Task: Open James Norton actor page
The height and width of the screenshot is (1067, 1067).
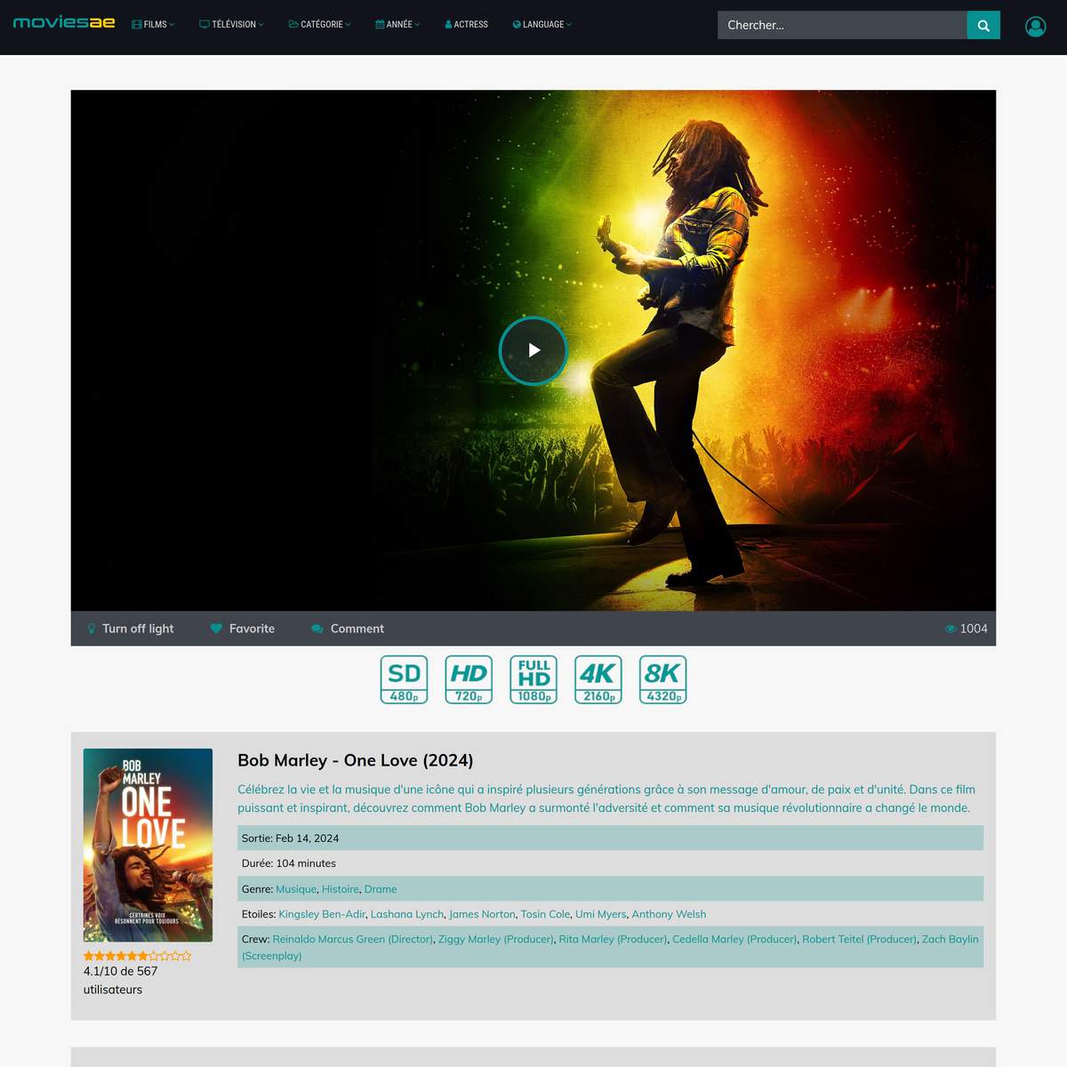Action: (482, 914)
